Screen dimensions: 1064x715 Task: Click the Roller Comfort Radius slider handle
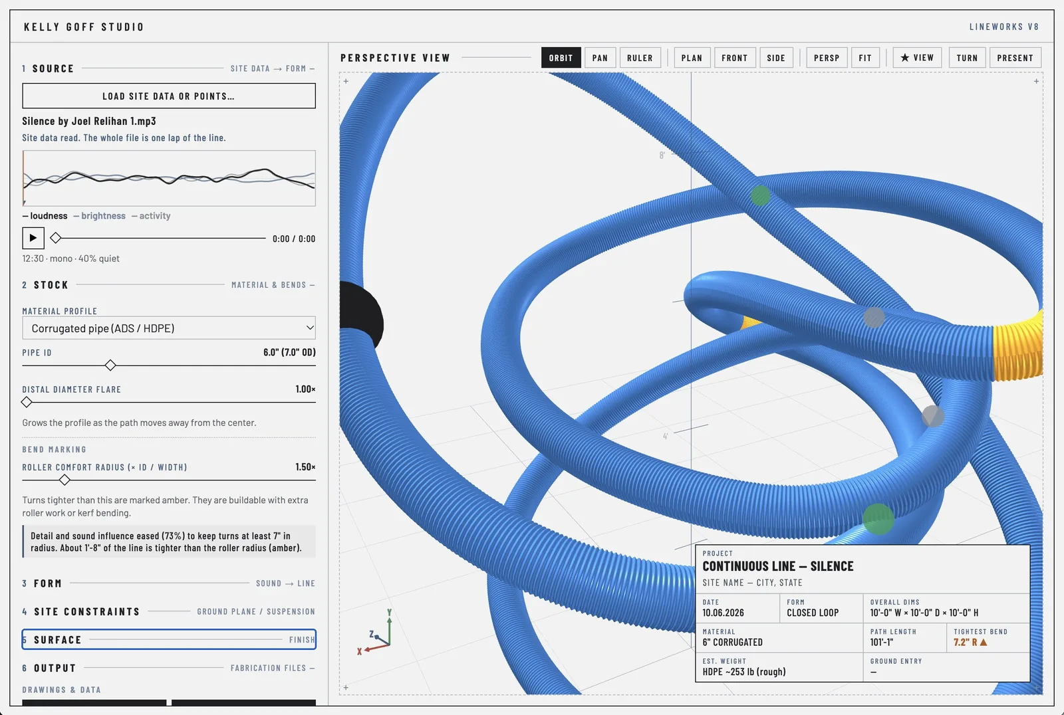click(x=65, y=480)
